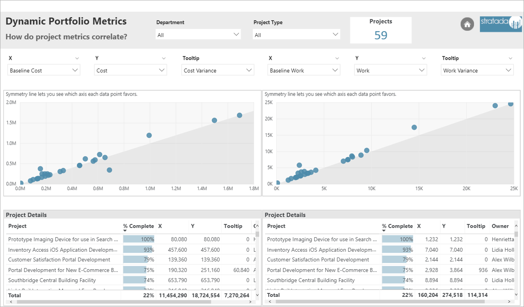The width and height of the screenshot is (524, 307).
Task: Select Southbridge Central Building Facility row in left table
Action: [x=52, y=280]
